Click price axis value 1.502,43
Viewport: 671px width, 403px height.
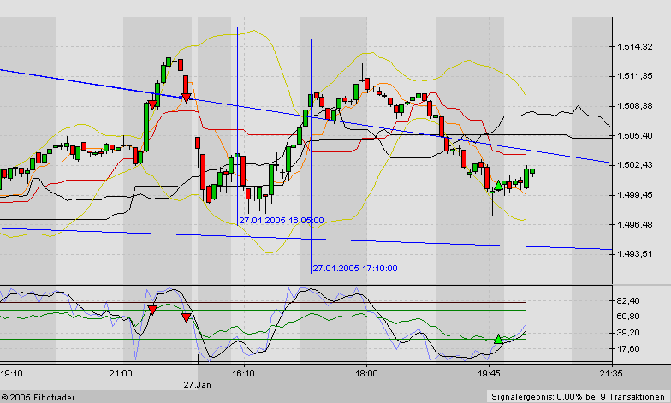(635, 165)
